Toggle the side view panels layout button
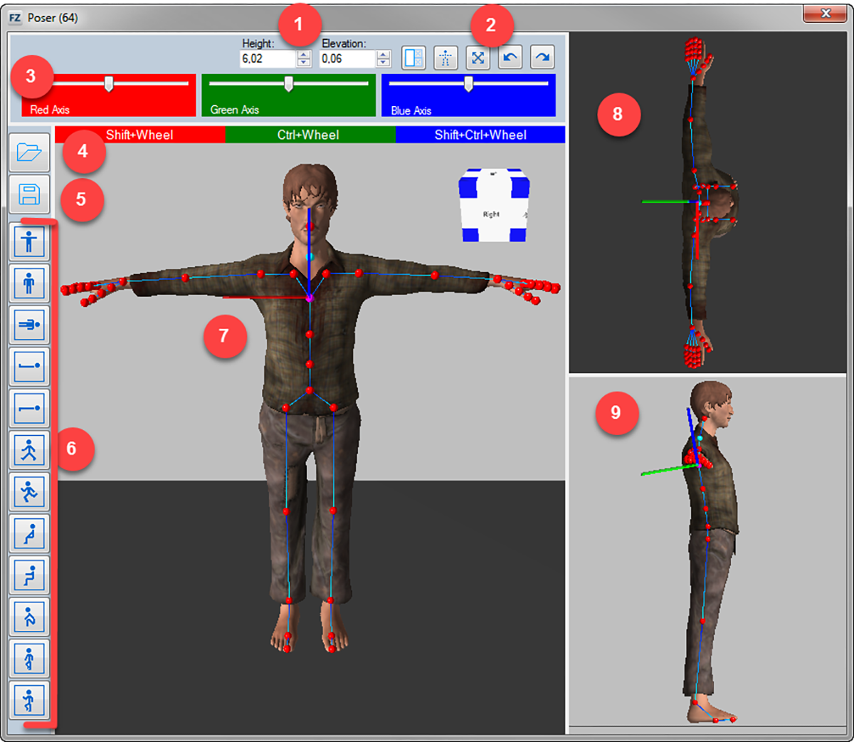 (413, 58)
